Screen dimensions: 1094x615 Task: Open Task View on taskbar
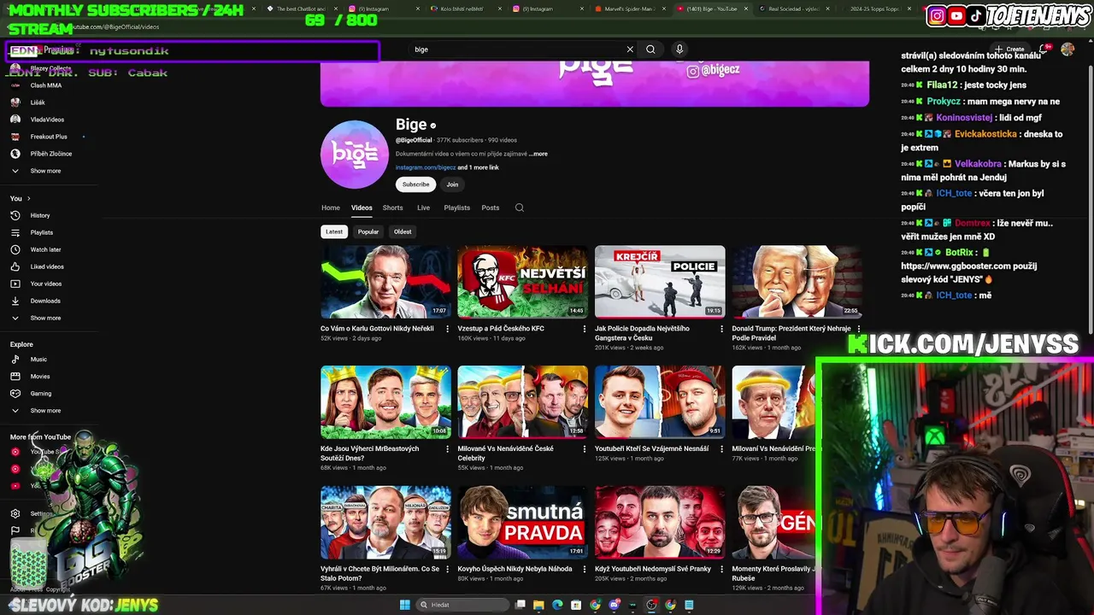click(520, 605)
